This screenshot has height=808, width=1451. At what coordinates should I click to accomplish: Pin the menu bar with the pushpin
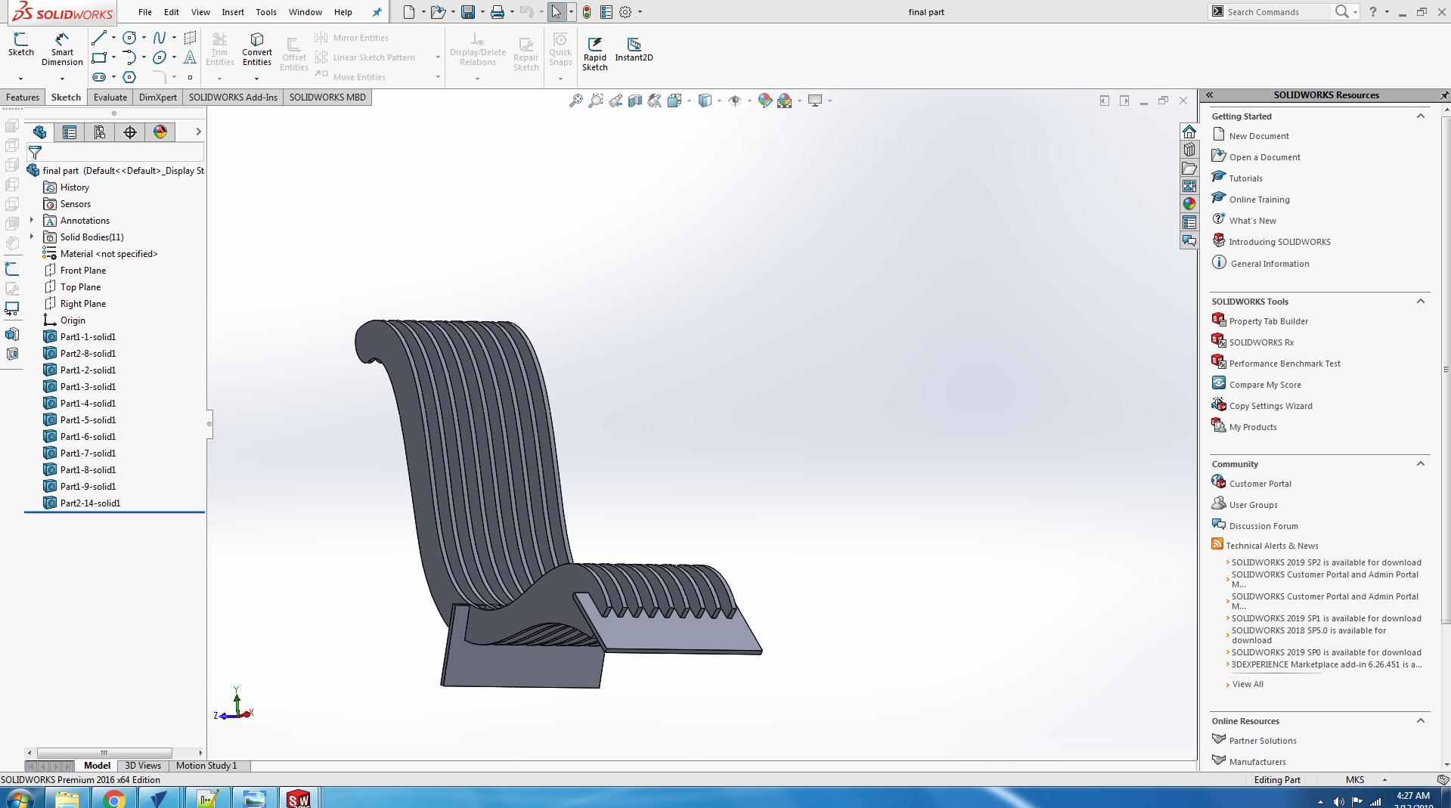[377, 12]
